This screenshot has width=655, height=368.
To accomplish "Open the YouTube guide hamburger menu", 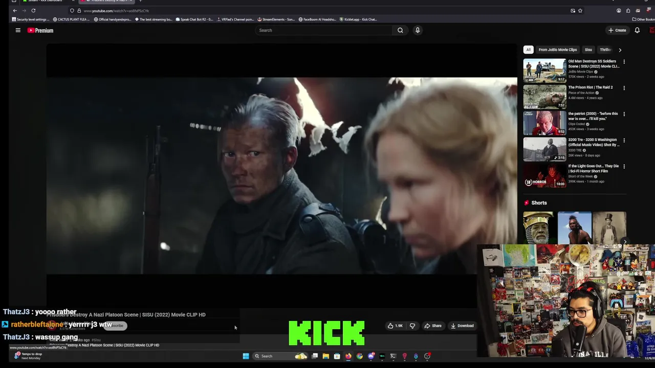I will (x=18, y=30).
